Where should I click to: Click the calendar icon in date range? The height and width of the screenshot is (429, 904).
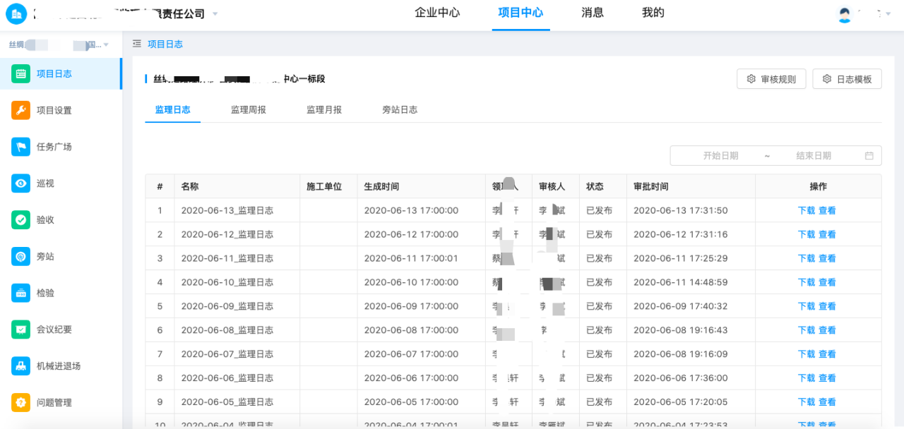[869, 155]
